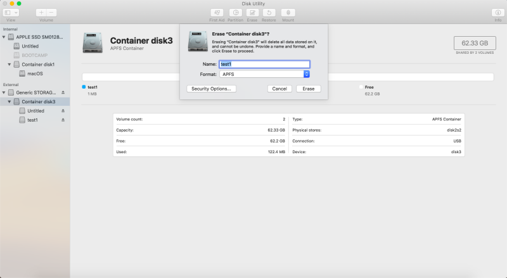Open the View sidebar menu
This screenshot has height=278, width=507.
(x=11, y=12)
